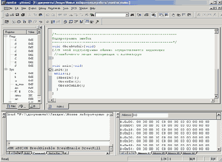Click the New file toolbar icon
Image resolution: width=222 pixels, height=162 pixels.
pyautogui.click(x=7, y=15)
